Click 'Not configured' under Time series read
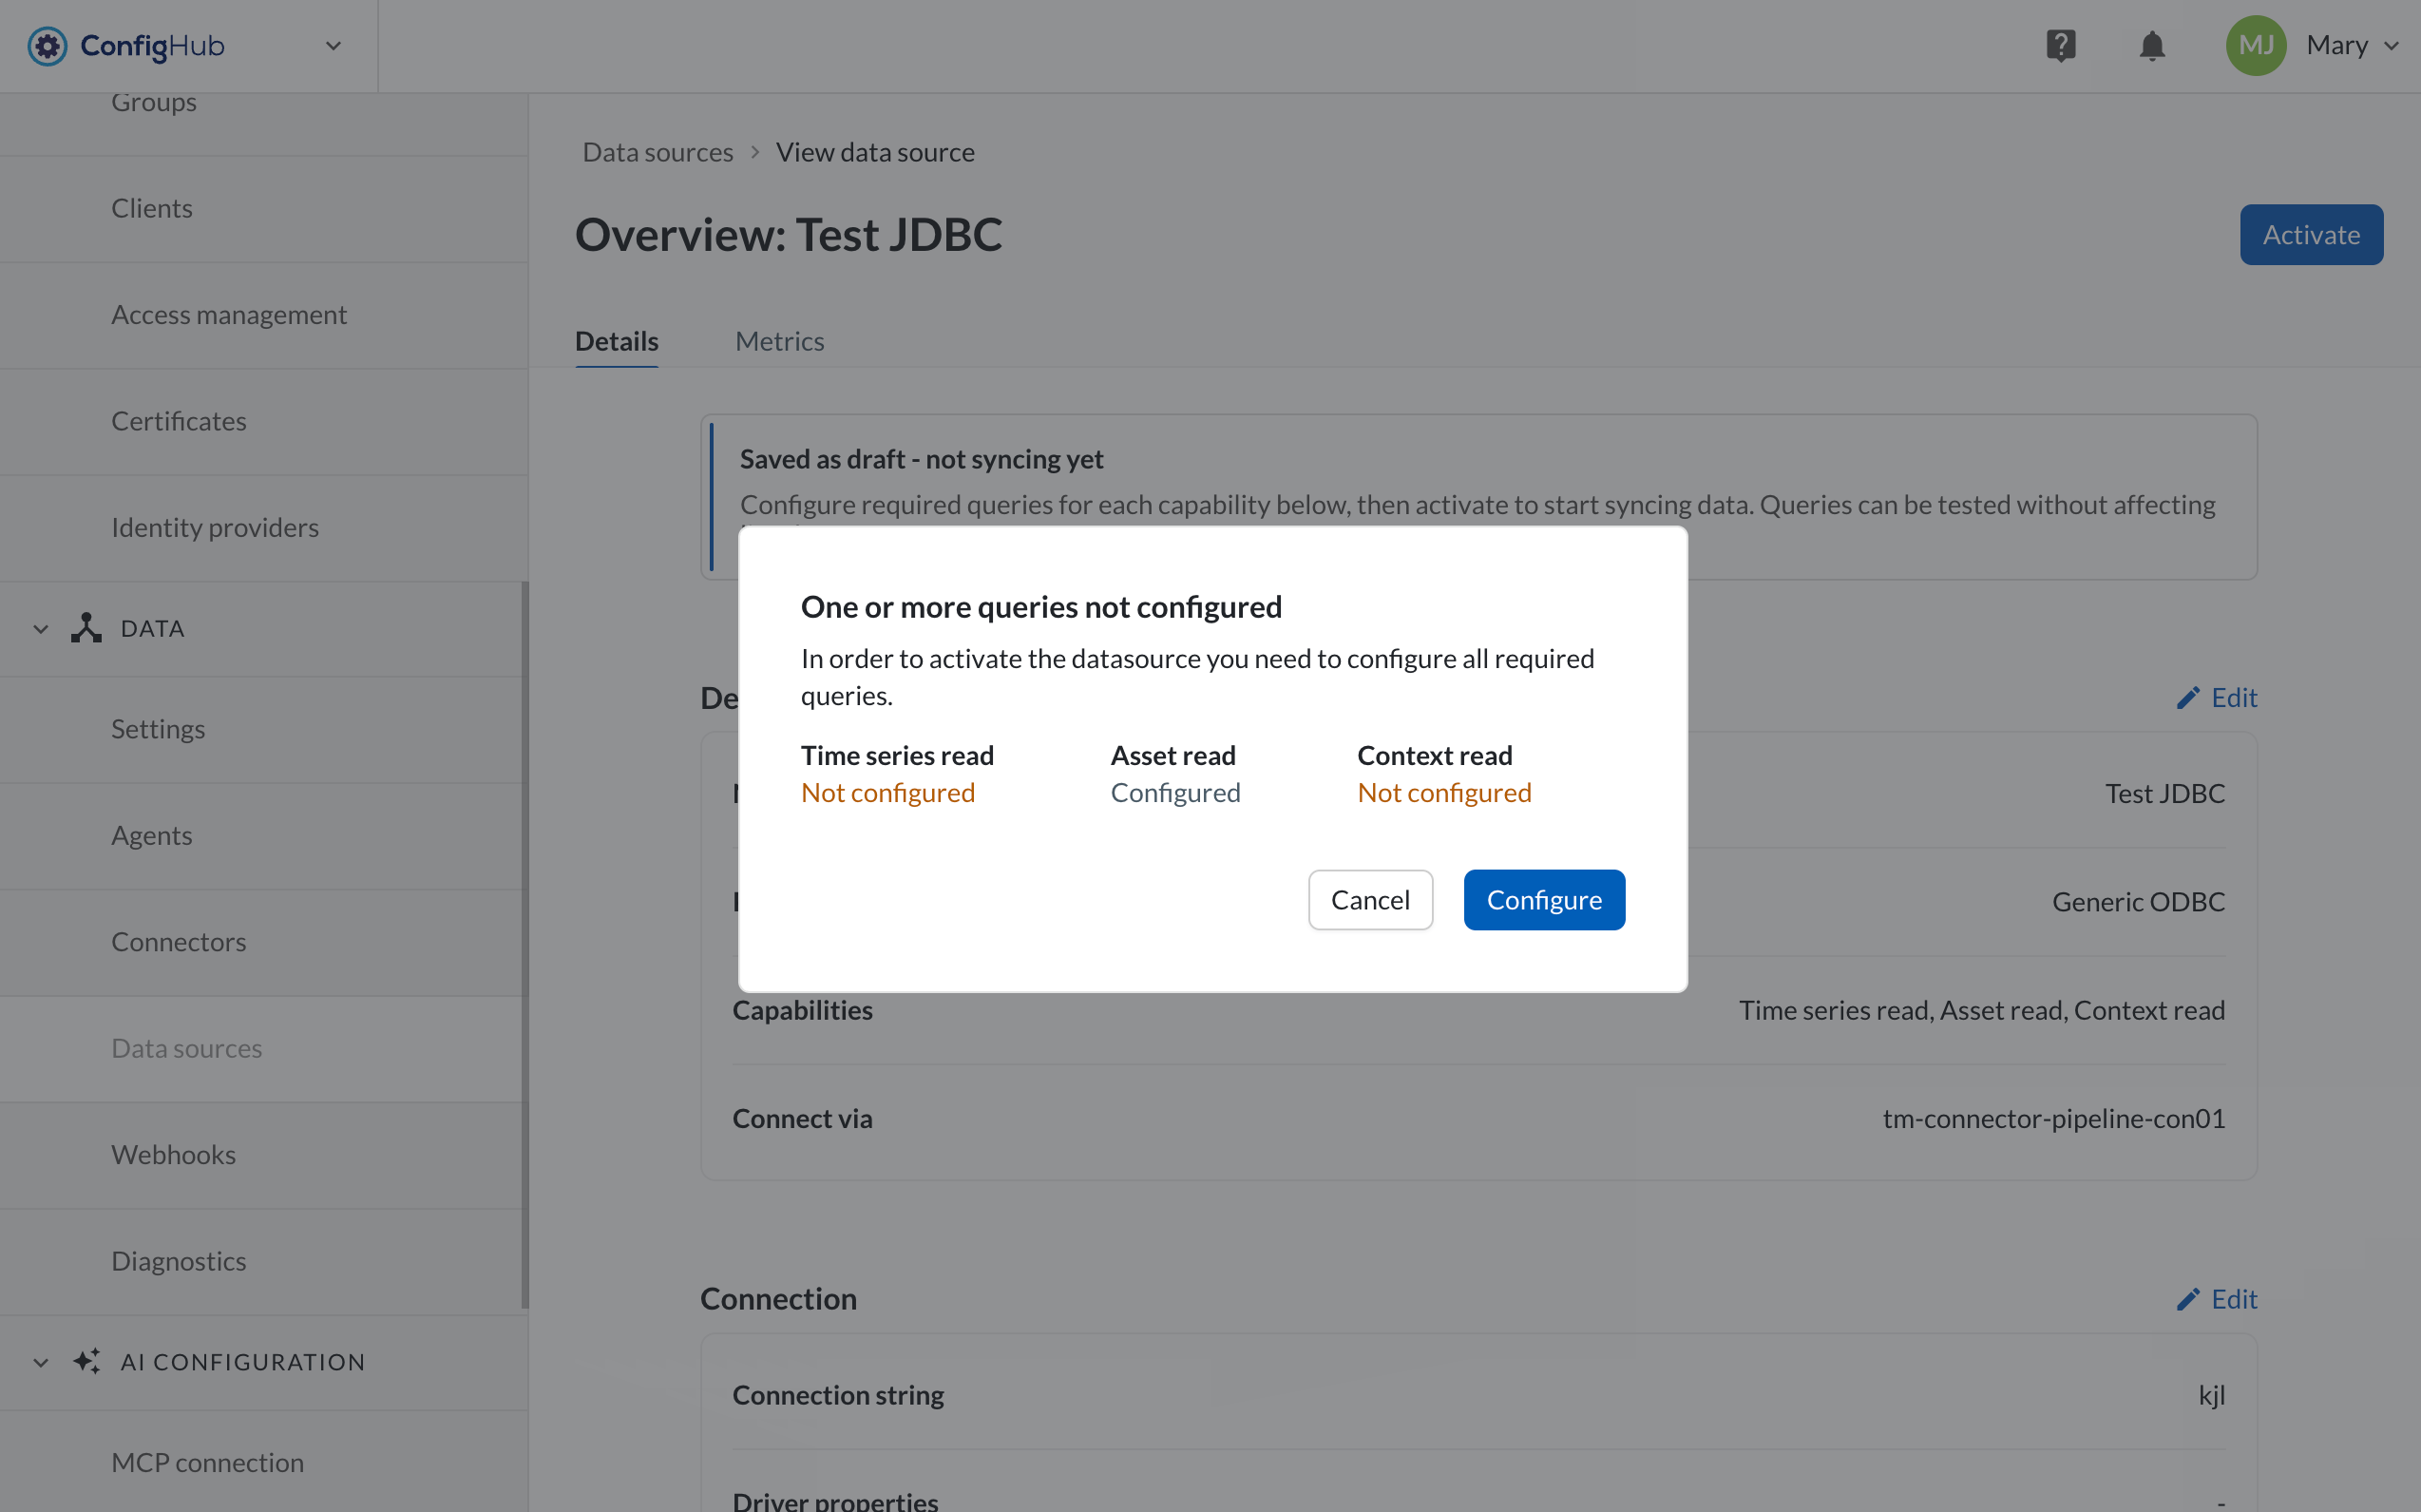Screen dimensions: 2421x1512 887,792
